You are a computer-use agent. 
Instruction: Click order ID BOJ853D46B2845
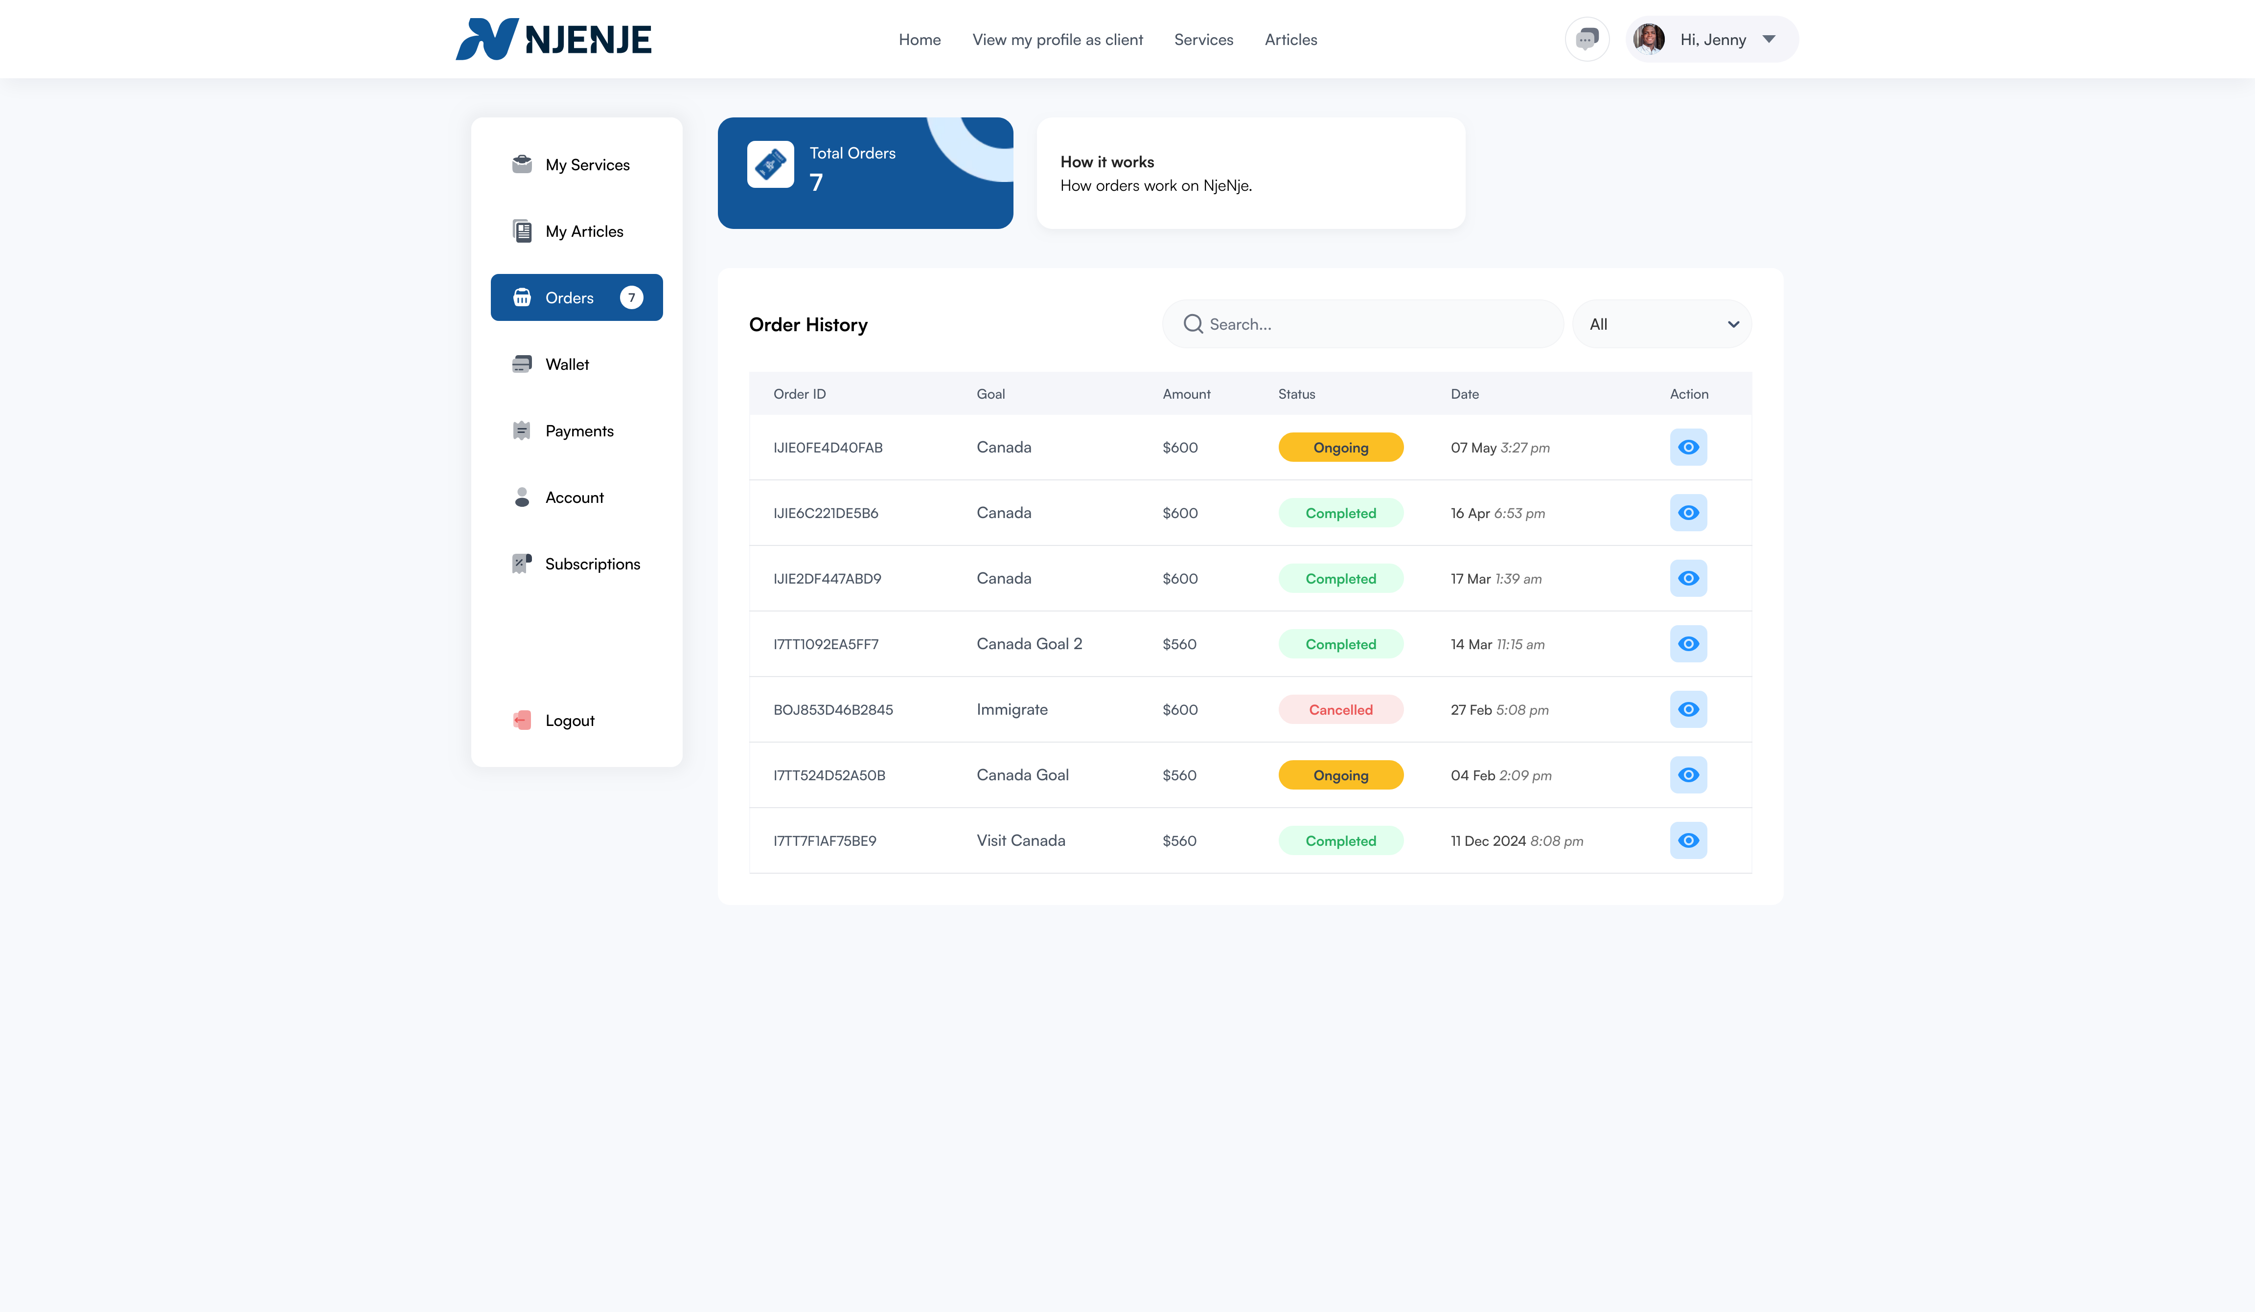pos(832,709)
